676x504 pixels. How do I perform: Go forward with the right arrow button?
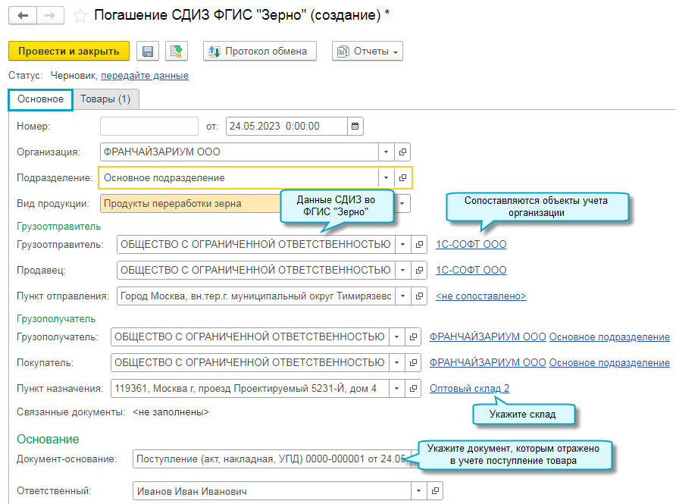51,15
